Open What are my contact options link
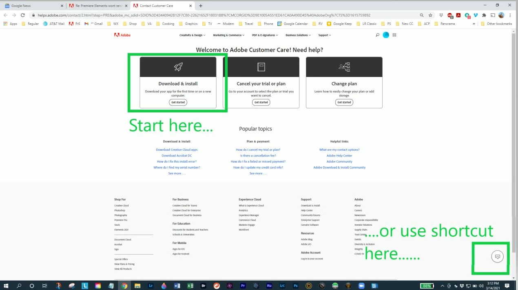This screenshot has height=290, width=518. pos(339,149)
